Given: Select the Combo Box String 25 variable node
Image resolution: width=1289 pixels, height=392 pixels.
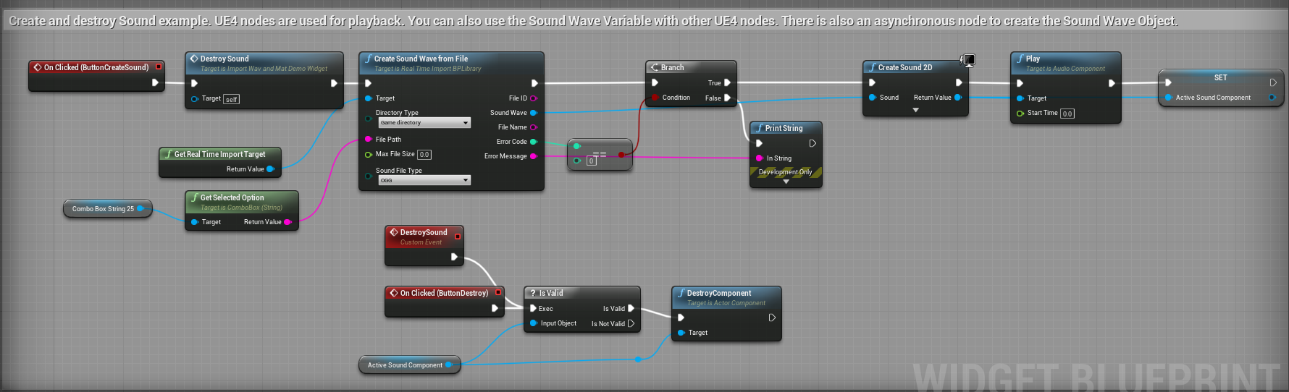Looking at the screenshot, I should pos(103,209).
